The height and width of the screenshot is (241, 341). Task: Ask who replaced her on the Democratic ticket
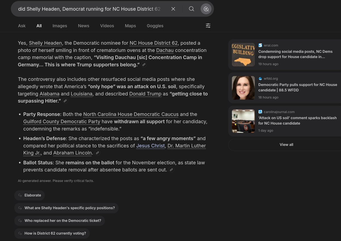(60, 221)
